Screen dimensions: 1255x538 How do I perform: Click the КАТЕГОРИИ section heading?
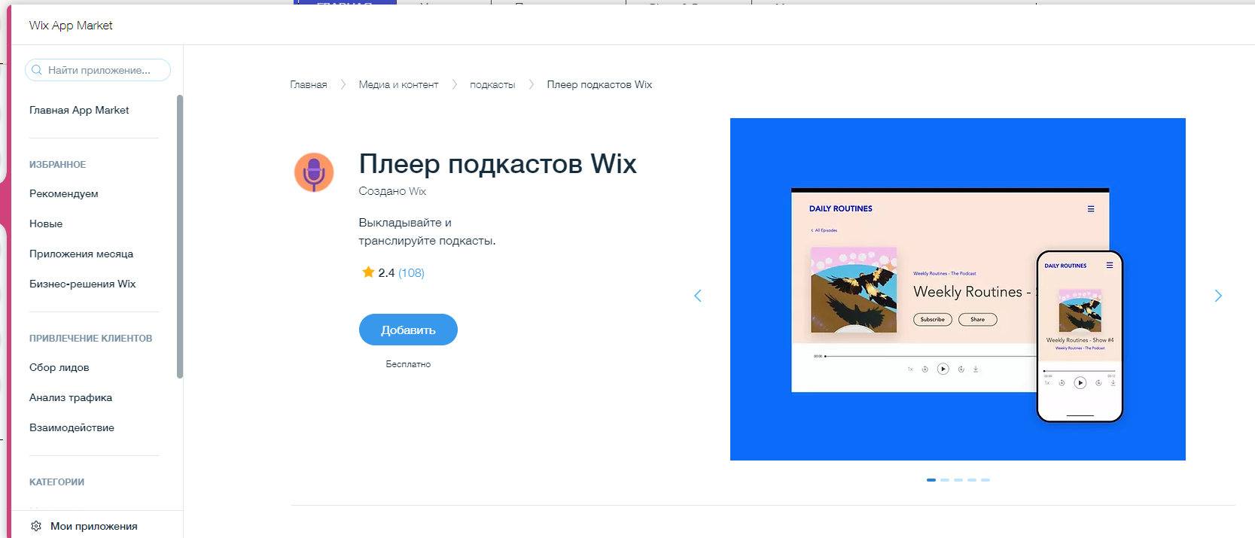(56, 482)
